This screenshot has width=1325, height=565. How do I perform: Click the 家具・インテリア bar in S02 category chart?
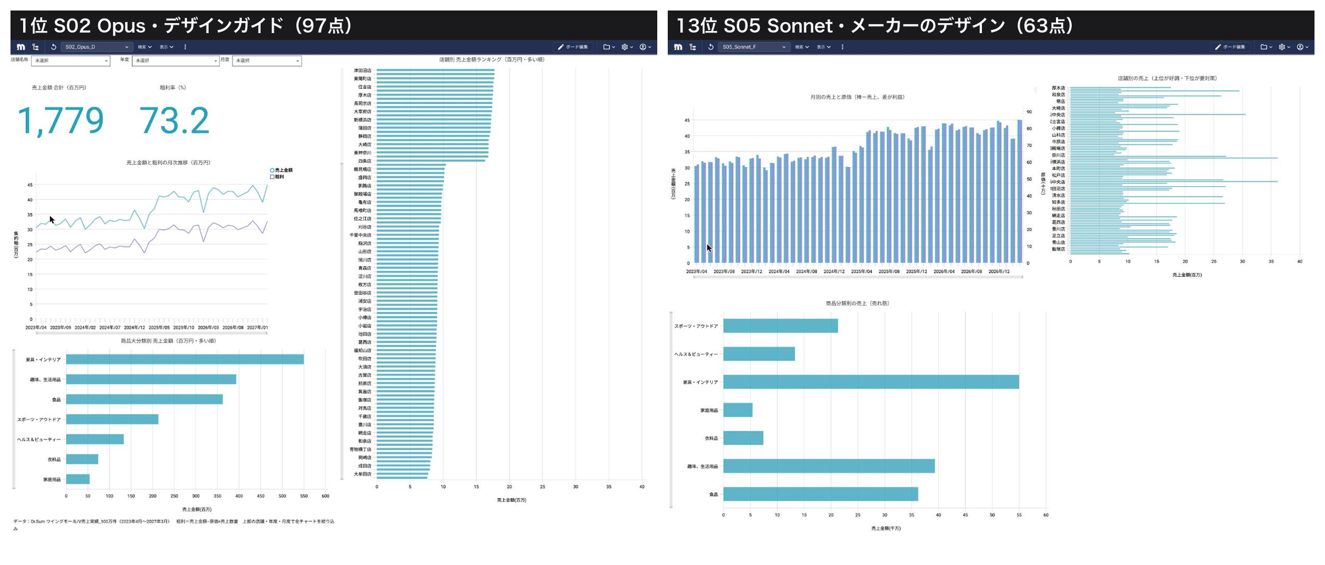pos(185,360)
